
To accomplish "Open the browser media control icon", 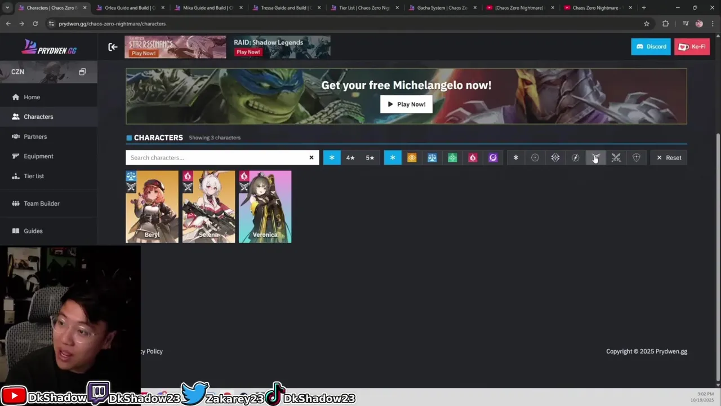I will pos(686,24).
